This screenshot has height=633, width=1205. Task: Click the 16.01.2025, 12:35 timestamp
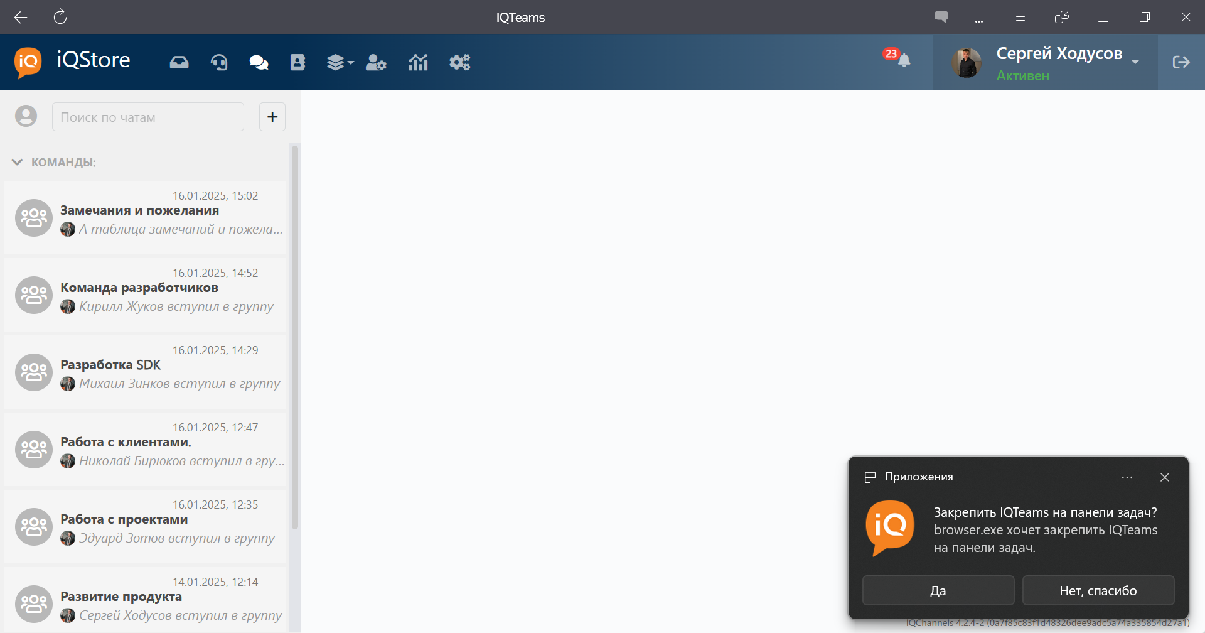pos(215,505)
